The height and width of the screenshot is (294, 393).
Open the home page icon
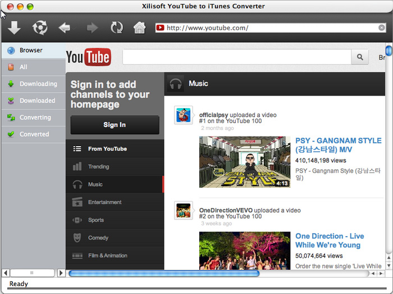(139, 28)
